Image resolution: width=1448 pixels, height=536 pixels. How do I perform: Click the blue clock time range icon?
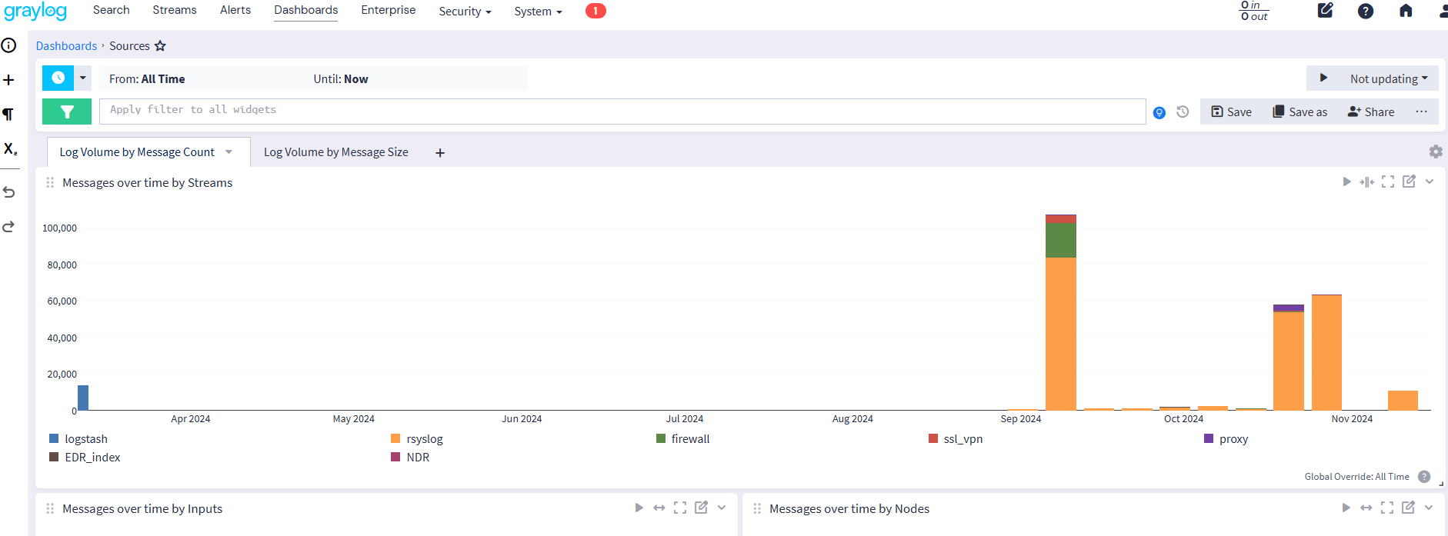tap(58, 78)
